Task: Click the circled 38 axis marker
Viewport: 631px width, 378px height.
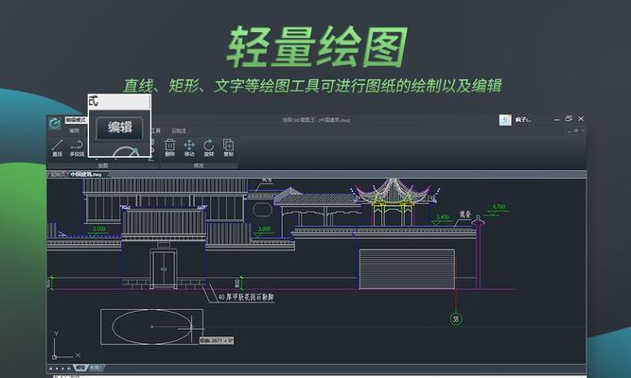Action: [x=456, y=319]
